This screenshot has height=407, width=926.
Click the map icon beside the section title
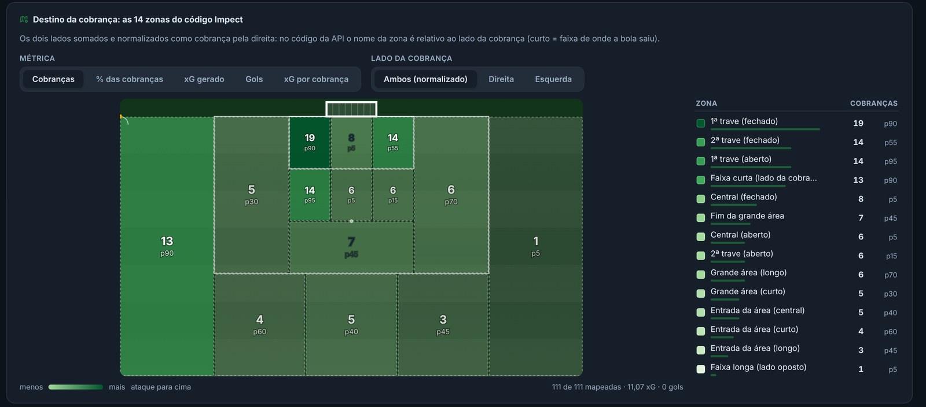pyautogui.click(x=24, y=20)
